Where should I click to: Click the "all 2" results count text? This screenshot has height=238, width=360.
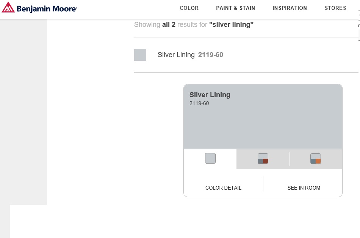pos(169,25)
